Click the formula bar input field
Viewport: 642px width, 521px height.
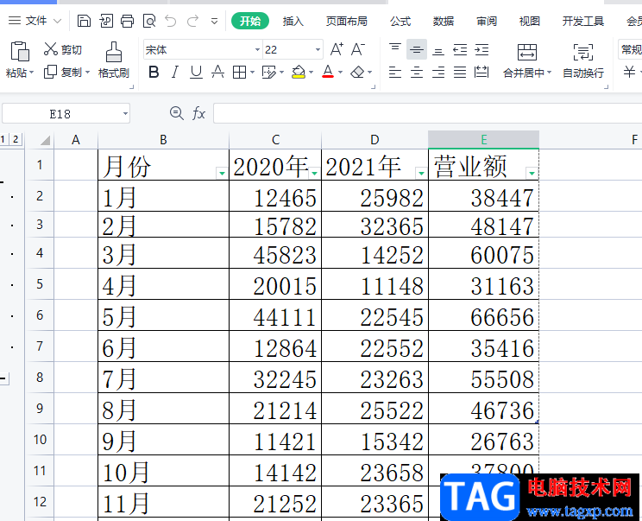pos(427,113)
